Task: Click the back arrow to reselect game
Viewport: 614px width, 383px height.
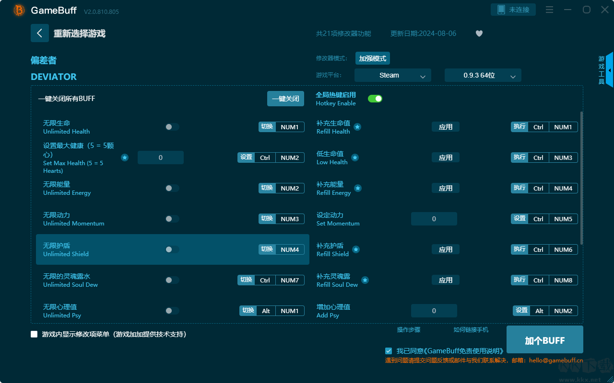Action: click(x=40, y=33)
